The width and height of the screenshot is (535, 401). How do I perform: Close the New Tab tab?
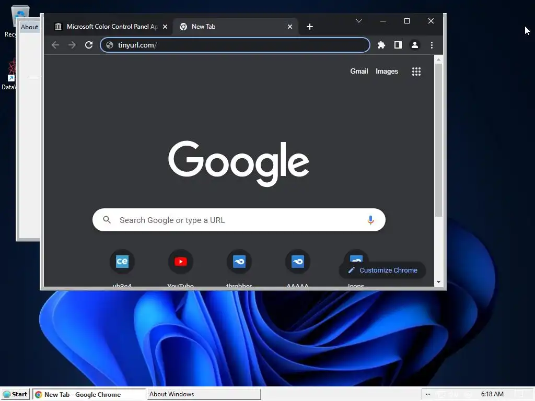289,27
